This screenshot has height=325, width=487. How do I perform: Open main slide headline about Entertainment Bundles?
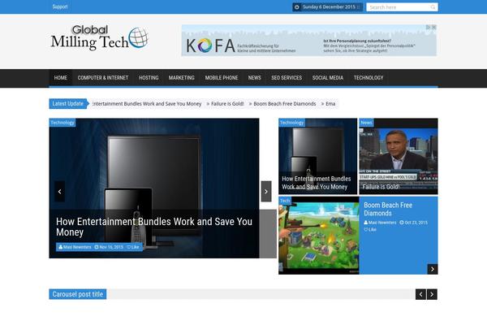154,227
